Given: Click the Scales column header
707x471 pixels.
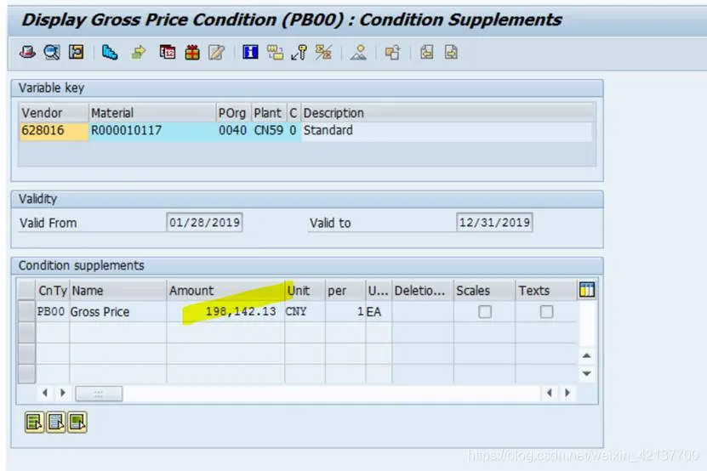Looking at the screenshot, I should point(484,291).
